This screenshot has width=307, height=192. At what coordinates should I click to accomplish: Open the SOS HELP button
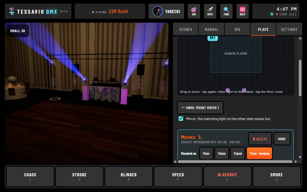coord(243,11)
